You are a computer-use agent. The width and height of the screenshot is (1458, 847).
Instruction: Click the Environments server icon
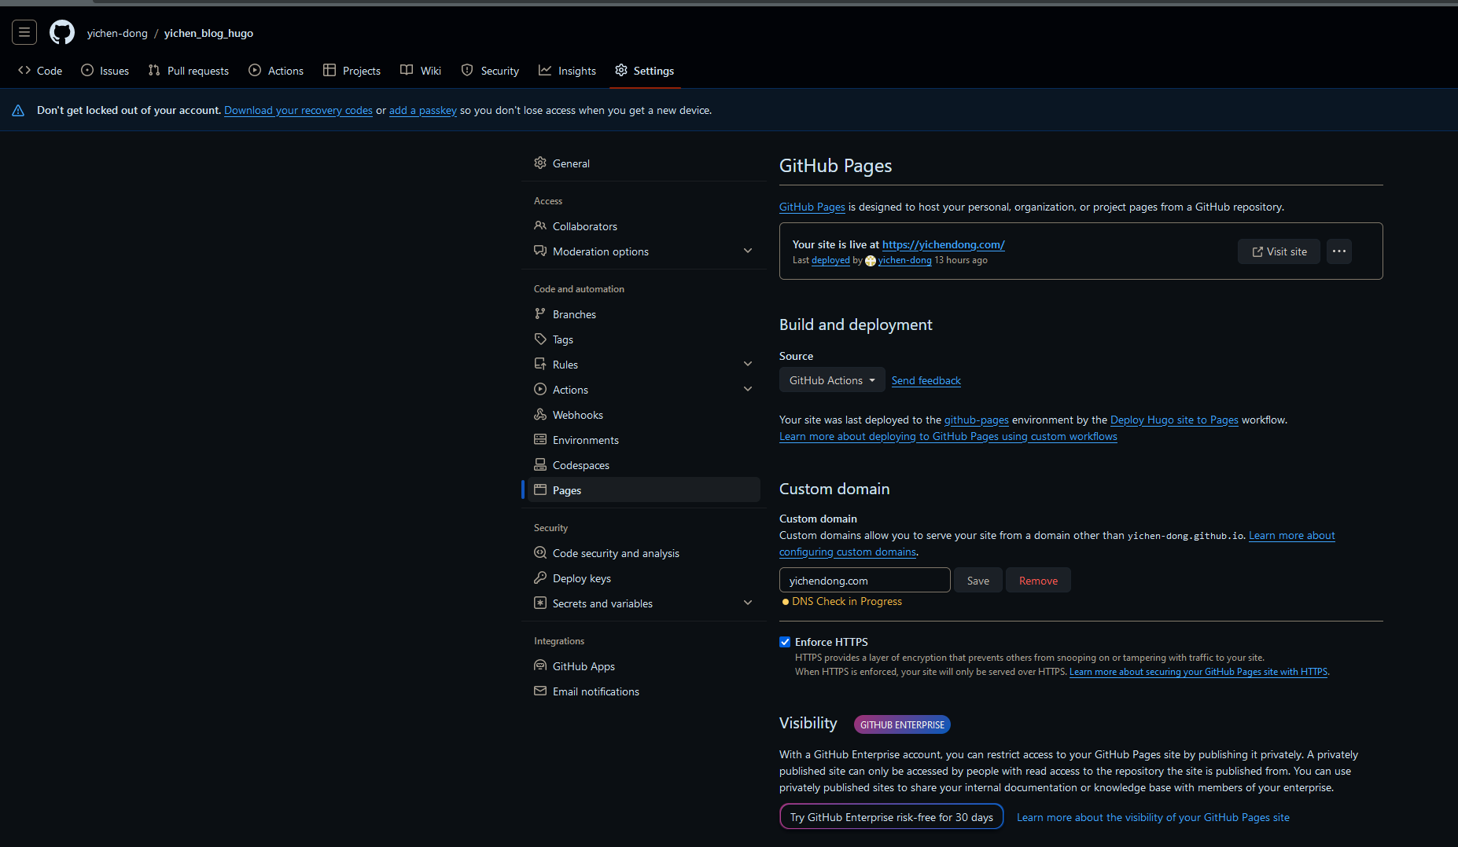[x=540, y=439]
